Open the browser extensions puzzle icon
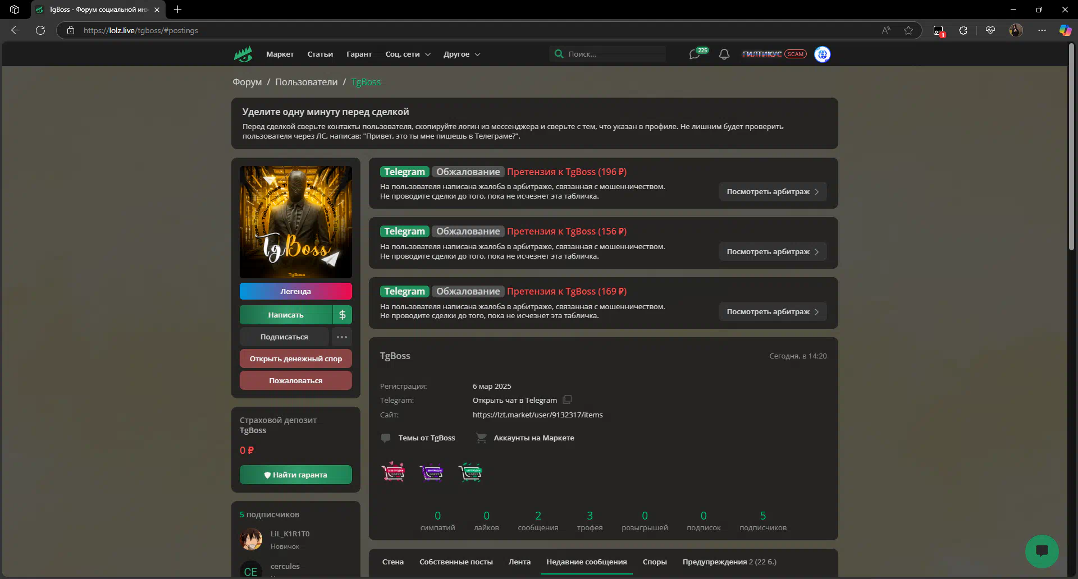The height and width of the screenshot is (579, 1078). point(963,30)
